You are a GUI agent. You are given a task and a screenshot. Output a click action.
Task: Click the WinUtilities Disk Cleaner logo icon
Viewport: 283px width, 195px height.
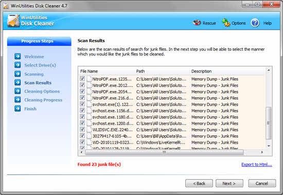(13, 21)
